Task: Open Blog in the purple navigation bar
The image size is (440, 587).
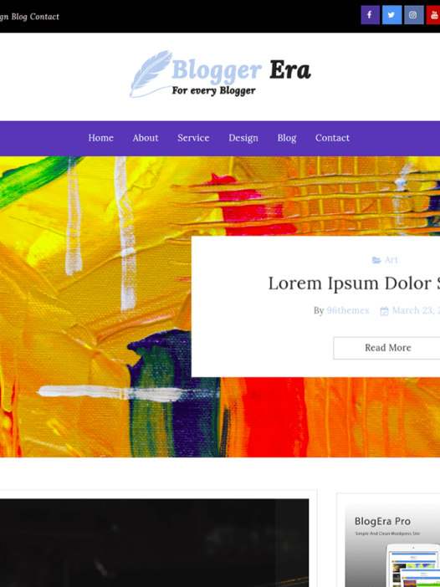Action: (x=287, y=138)
